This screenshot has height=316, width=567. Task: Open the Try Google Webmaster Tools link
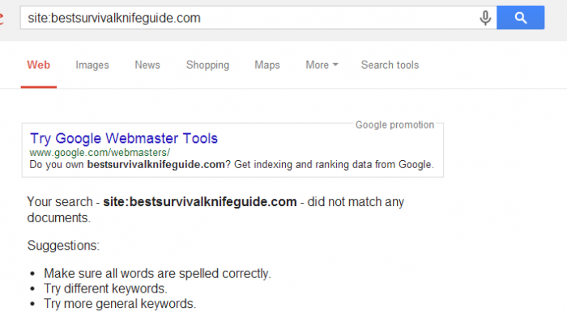124,138
